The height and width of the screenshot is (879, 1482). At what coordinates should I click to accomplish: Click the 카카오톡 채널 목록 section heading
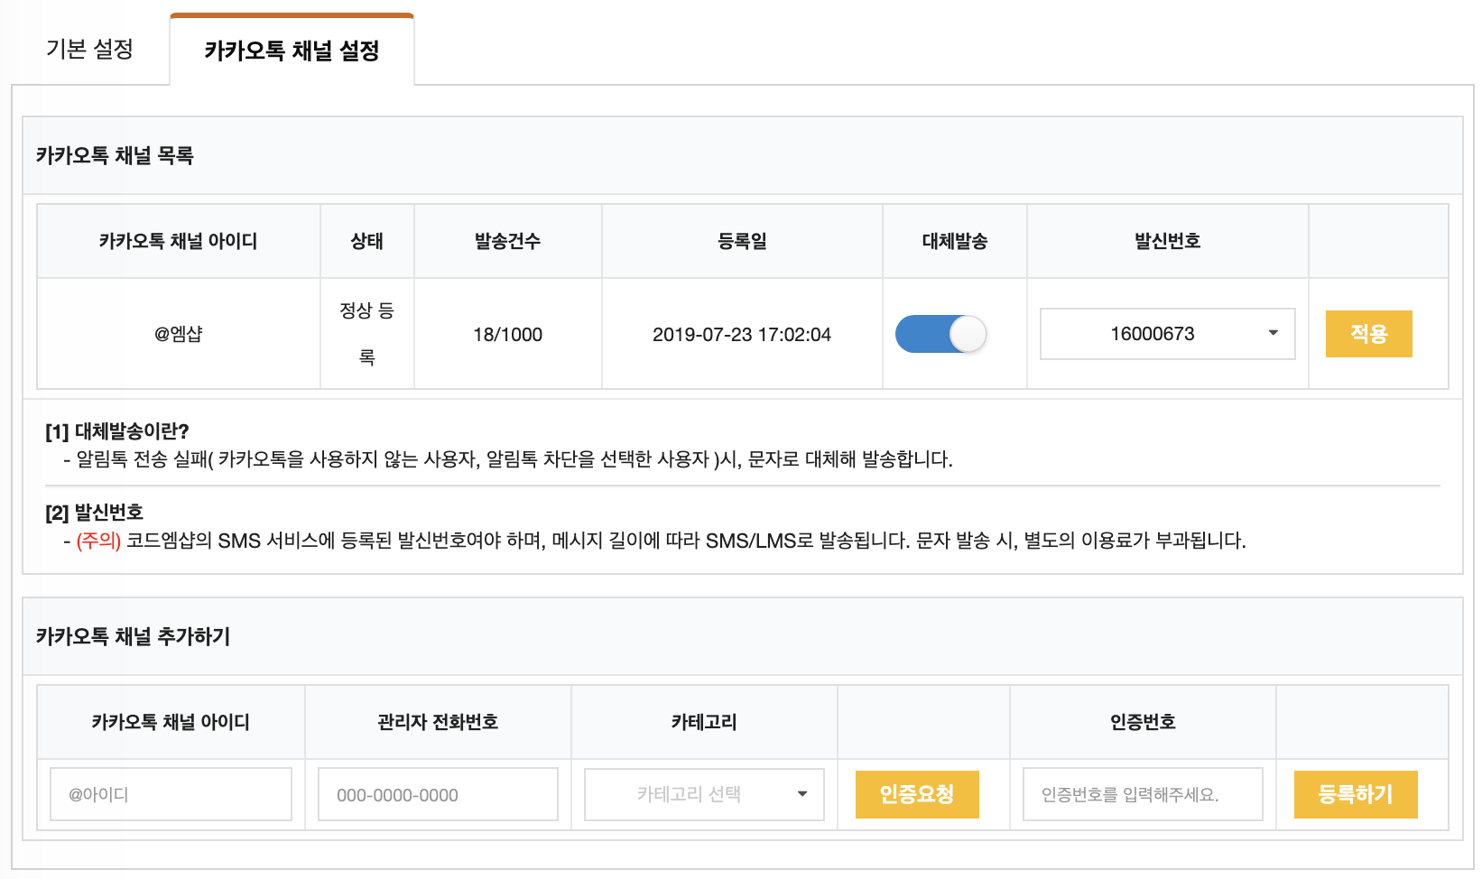pyautogui.click(x=115, y=155)
